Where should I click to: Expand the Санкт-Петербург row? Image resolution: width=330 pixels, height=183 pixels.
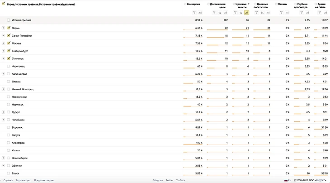pos(3,36)
